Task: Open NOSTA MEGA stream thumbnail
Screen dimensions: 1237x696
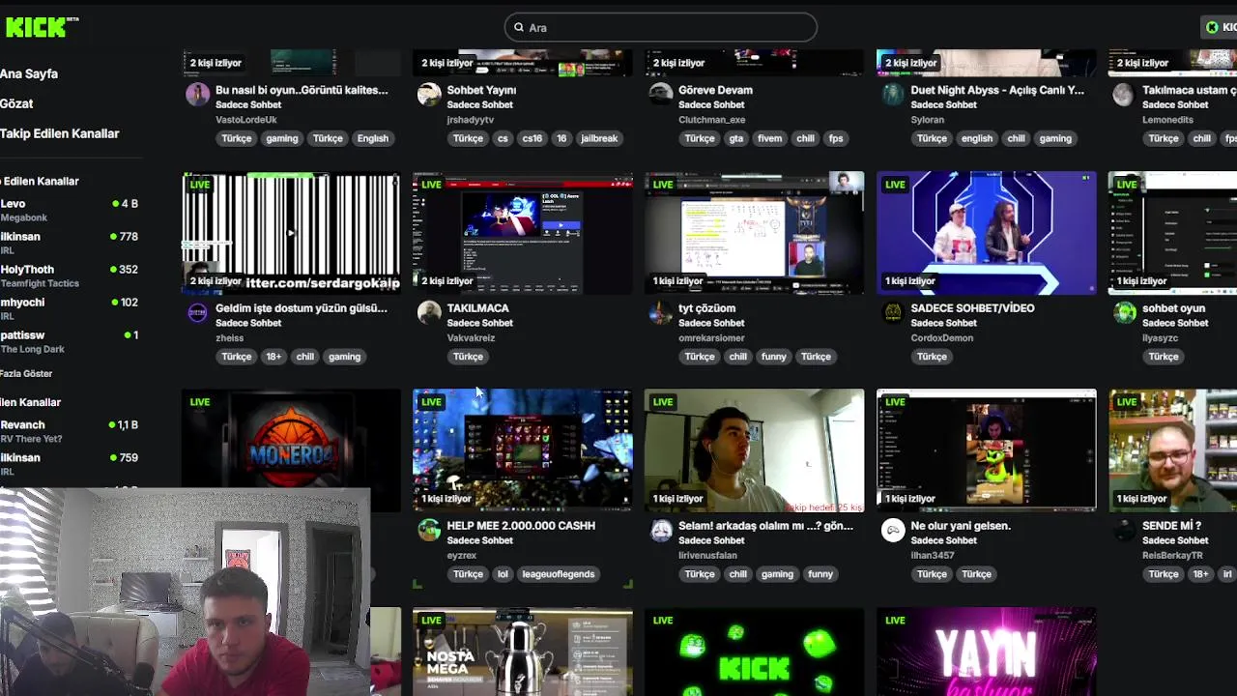Action: click(523, 652)
